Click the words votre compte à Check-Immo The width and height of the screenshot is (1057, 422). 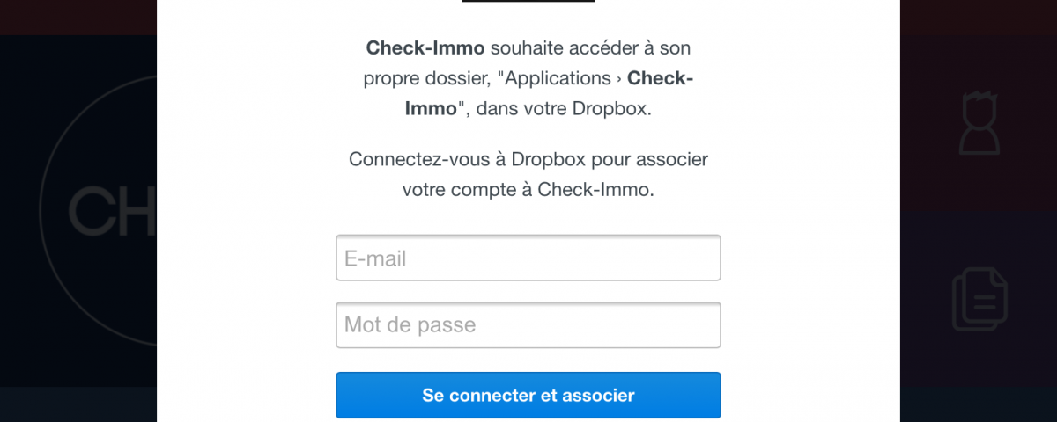pyautogui.click(x=528, y=189)
